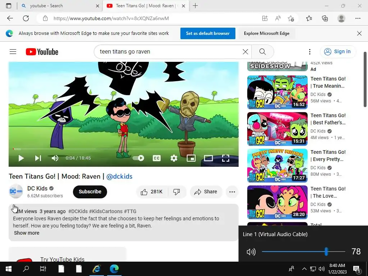The image size is (368, 276).
Task: Play the video with the play button
Action: click(21, 158)
